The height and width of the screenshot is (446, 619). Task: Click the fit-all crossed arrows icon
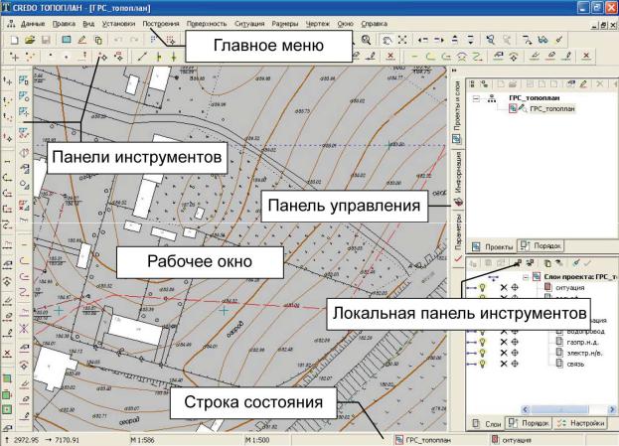coord(402,40)
